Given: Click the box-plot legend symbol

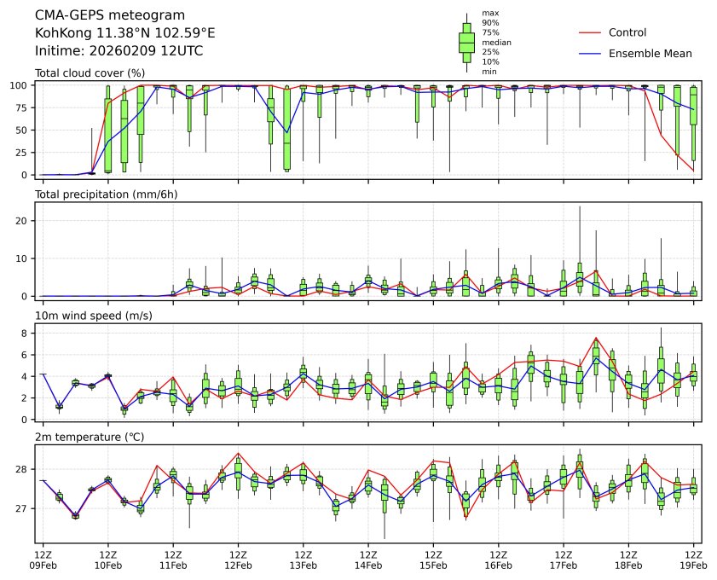Looking at the screenshot, I should coord(466,43).
